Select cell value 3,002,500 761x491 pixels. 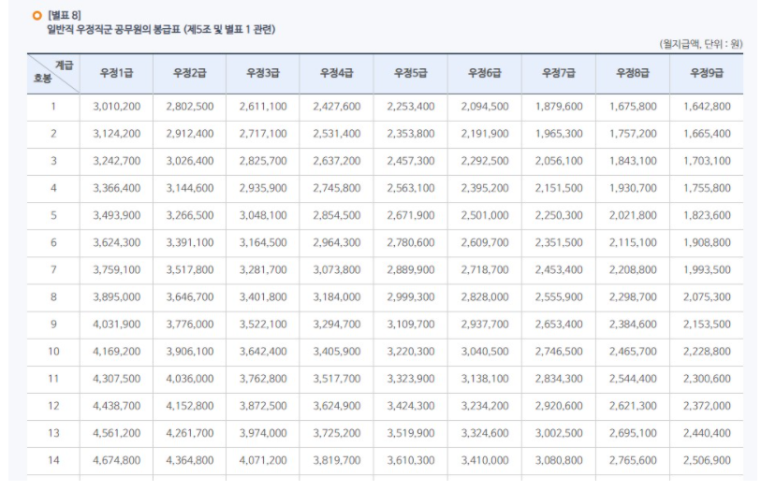(559, 433)
